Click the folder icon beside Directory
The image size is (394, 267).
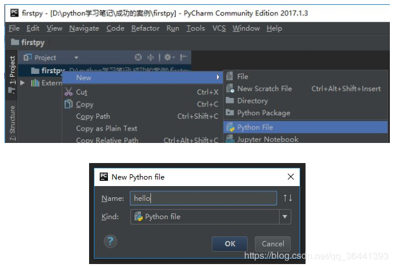[229, 100]
